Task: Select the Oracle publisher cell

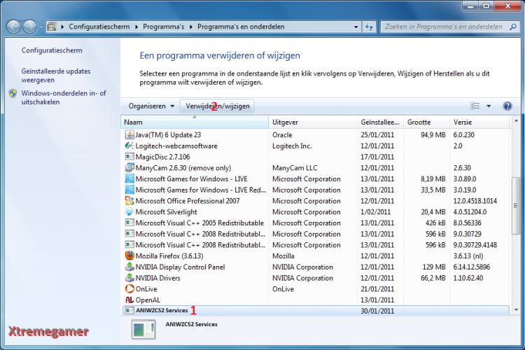Action: (282, 134)
